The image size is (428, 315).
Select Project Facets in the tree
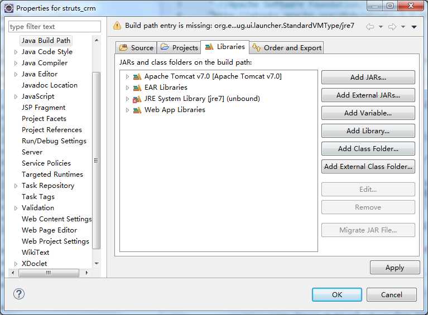click(44, 119)
